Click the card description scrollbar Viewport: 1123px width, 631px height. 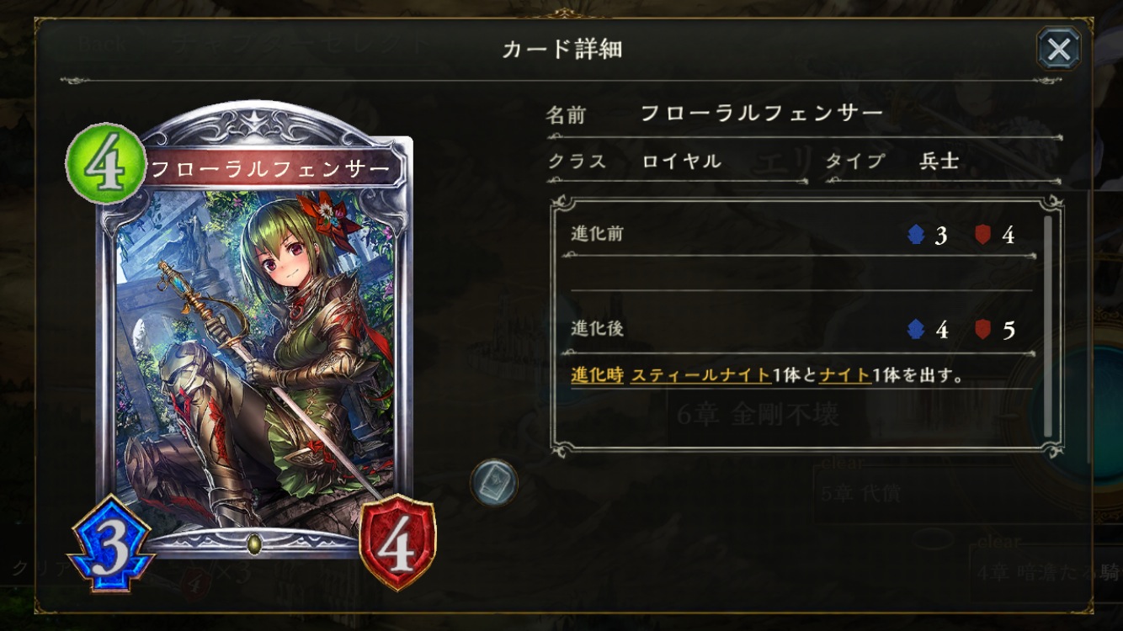(1048, 327)
